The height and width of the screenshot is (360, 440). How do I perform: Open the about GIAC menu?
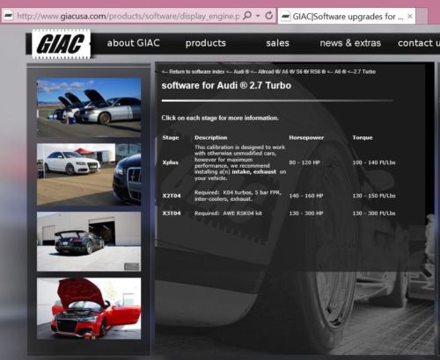click(x=134, y=43)
